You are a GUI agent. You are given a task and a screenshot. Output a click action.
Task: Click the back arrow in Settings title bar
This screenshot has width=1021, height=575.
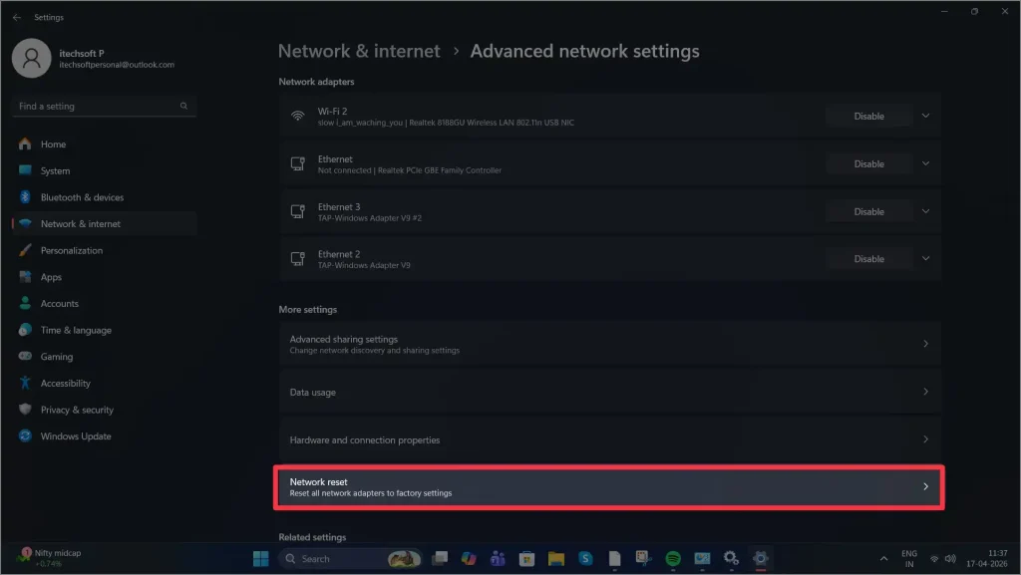16,18
